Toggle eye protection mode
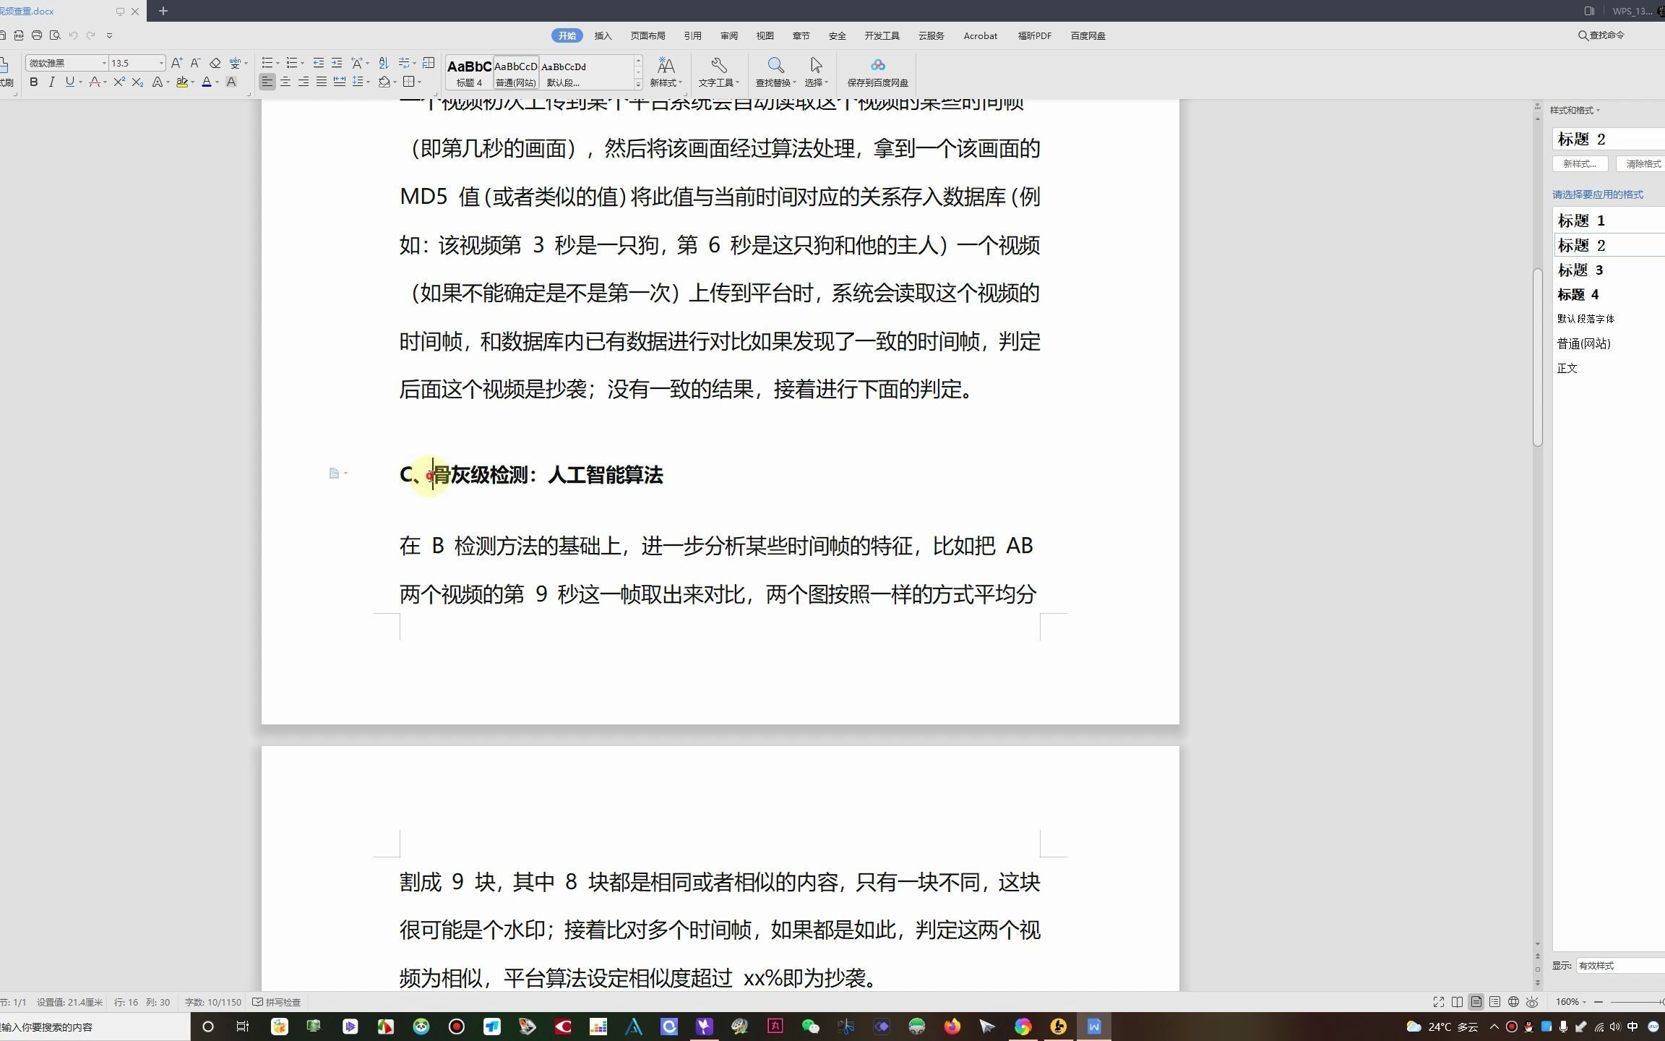The width and height of the screenshot is (1665, 1041). [1532, 1002]
